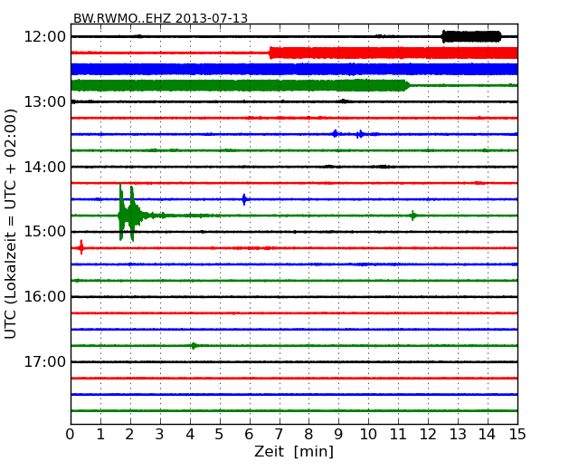Click minute tick label 14

(488, 435)
